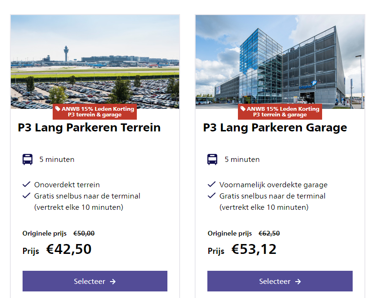Open the airport parking lot photo
Screen dimensions: 371x298
point(95,61)
